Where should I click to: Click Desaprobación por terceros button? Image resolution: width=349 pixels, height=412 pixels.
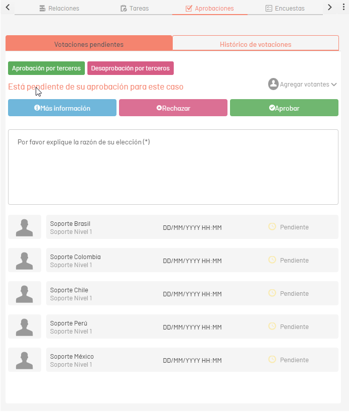131,68
